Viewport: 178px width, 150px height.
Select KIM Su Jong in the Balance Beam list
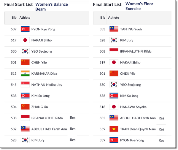pos(40,96)
